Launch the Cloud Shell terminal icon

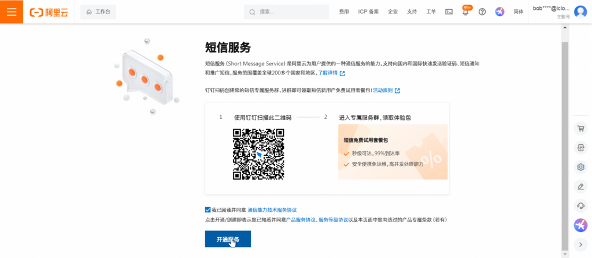click(449, 12)
